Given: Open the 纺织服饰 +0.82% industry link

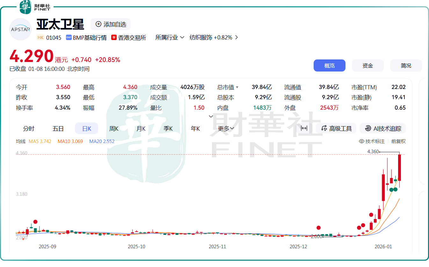Looking at the screenshot, I should pyautogui.click(x=214, y=38).
